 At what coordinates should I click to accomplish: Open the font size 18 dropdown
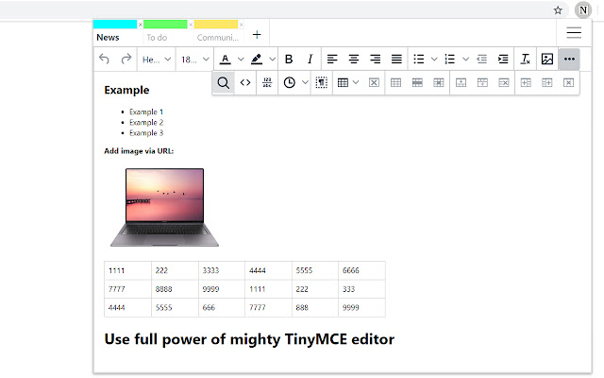click(195, 60)
